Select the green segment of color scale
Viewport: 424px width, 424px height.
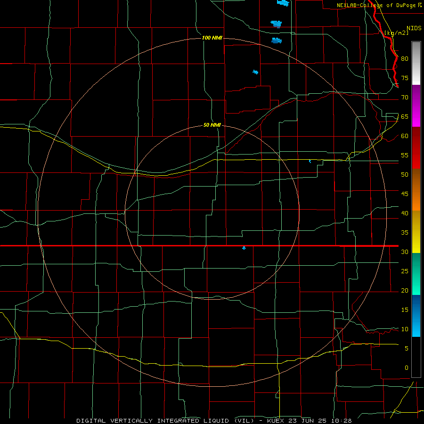(x=416, y=274)
